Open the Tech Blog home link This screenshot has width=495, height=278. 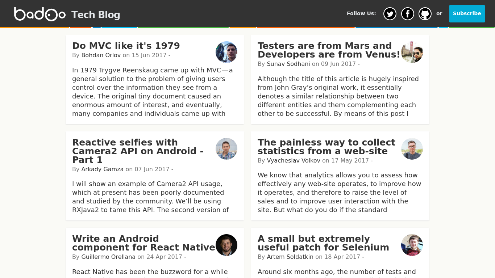pos(96,15)
